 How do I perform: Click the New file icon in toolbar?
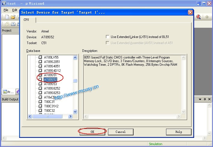7,17
